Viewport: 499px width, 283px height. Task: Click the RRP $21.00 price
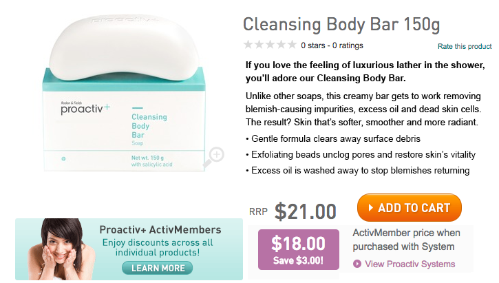pos(293,211)
